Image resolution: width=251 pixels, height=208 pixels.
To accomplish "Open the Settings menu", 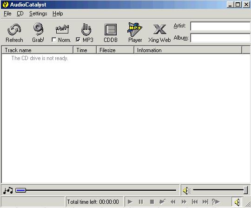I will click(38, 13).
